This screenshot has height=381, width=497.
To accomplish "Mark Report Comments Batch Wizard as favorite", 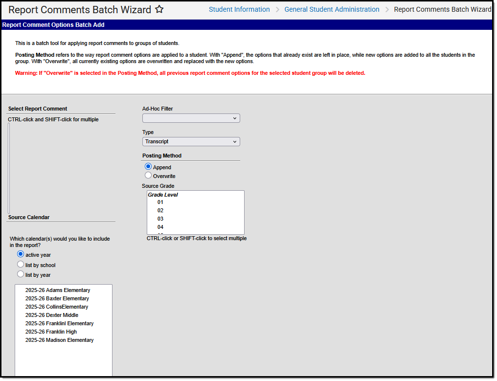I will (x=159, y=9).
